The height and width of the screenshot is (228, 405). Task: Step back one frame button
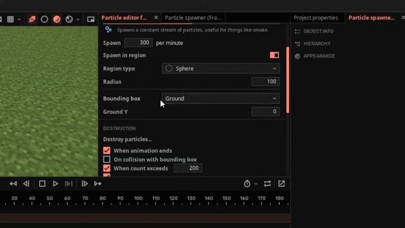pos(26,184)
